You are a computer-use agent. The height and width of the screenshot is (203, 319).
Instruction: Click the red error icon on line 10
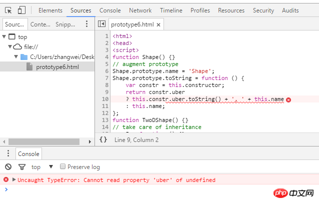click(288, 99)
